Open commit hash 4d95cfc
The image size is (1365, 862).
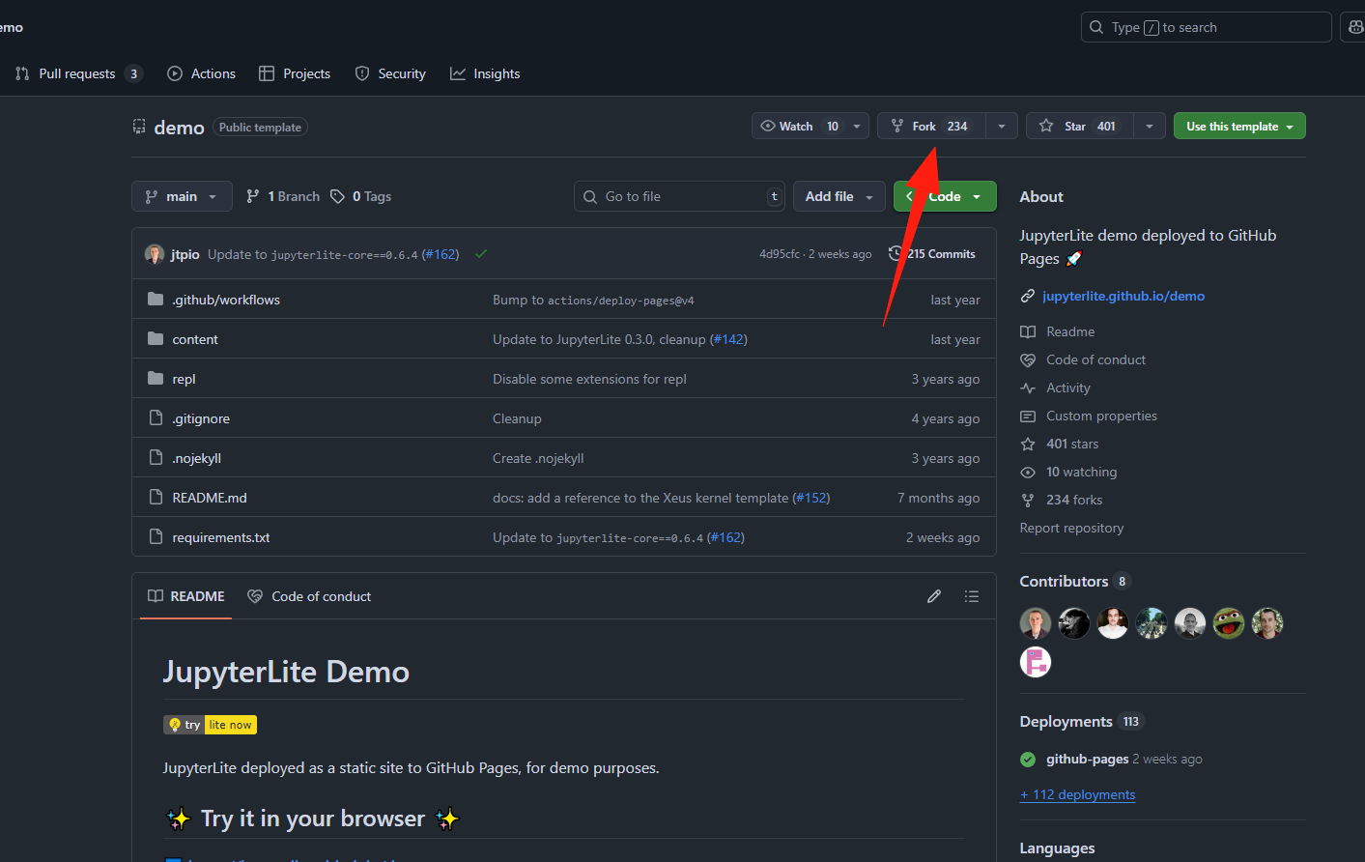(780, 254)
